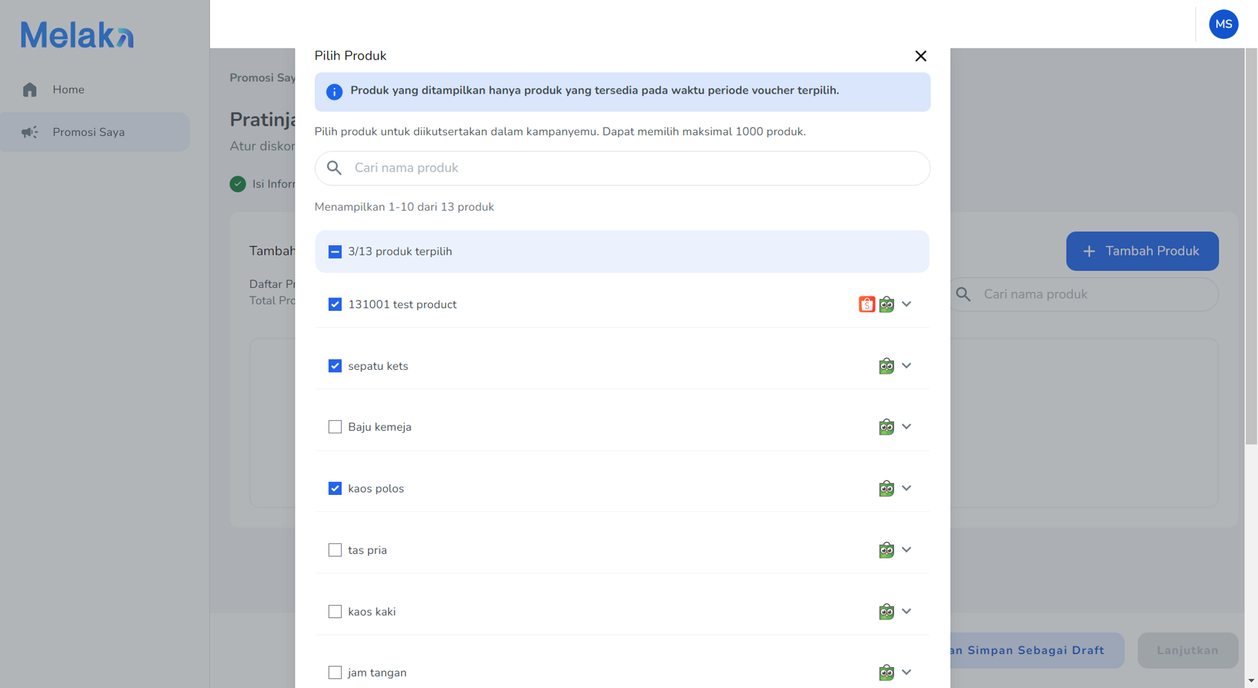Check the tas pria checkbox

point(335,550)
